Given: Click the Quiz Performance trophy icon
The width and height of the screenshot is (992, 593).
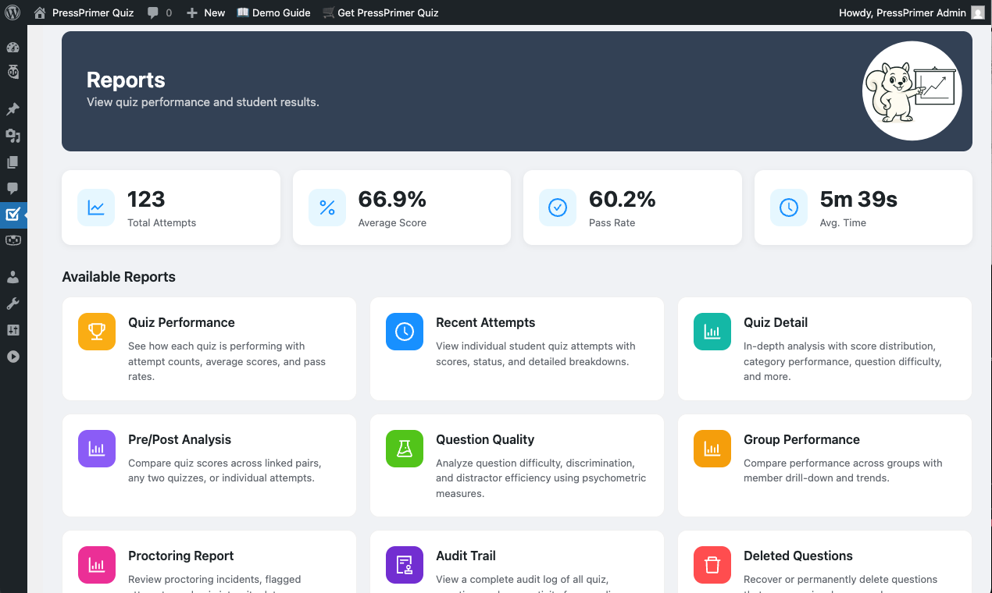Looking at the screenshot, I should pos(97,332).
